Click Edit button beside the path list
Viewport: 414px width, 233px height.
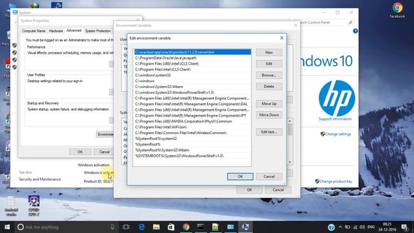269,63
